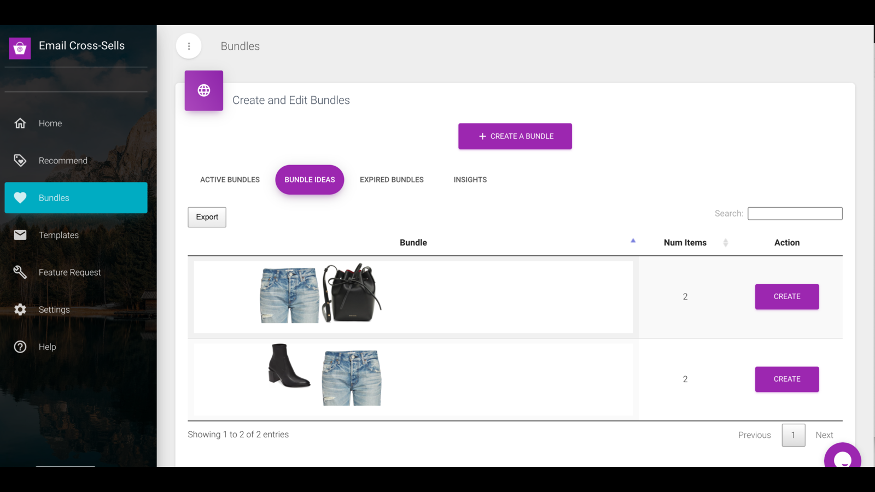Open Templates in sidebar

[x=76, y=235]
